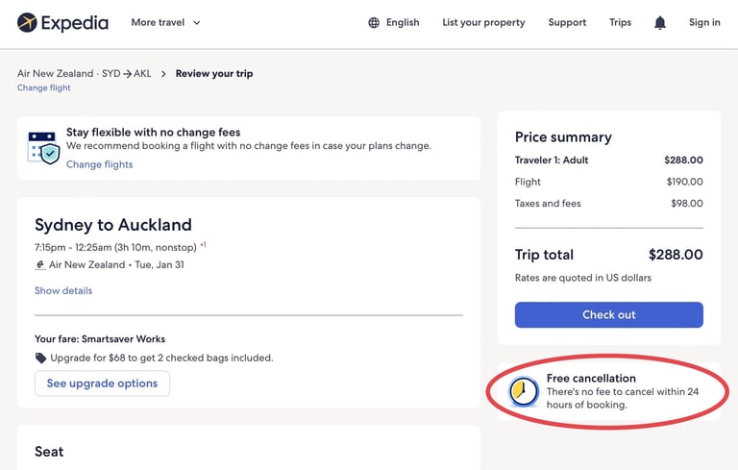Open the Support menu item
This screenshot has width=738, height=470.
pos(567,23)
